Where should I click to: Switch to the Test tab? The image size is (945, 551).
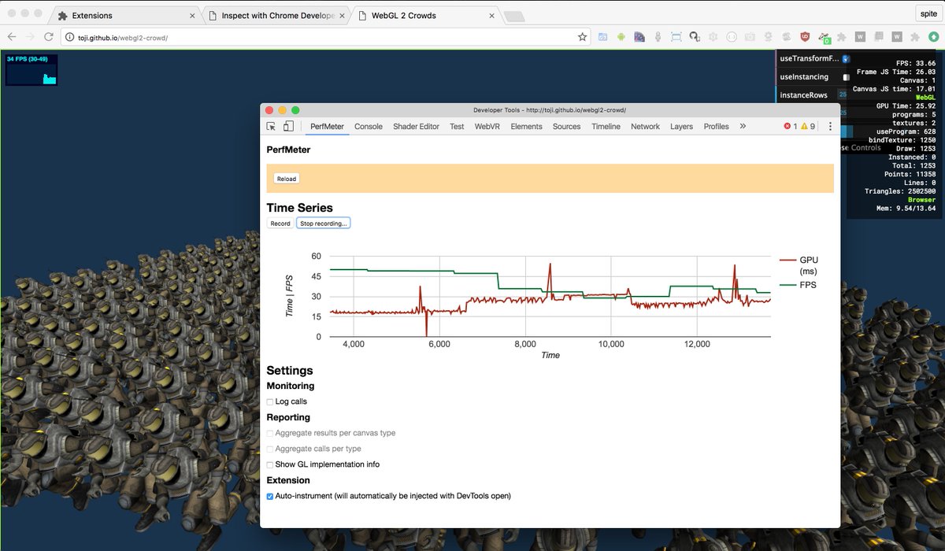pos(457,127)
